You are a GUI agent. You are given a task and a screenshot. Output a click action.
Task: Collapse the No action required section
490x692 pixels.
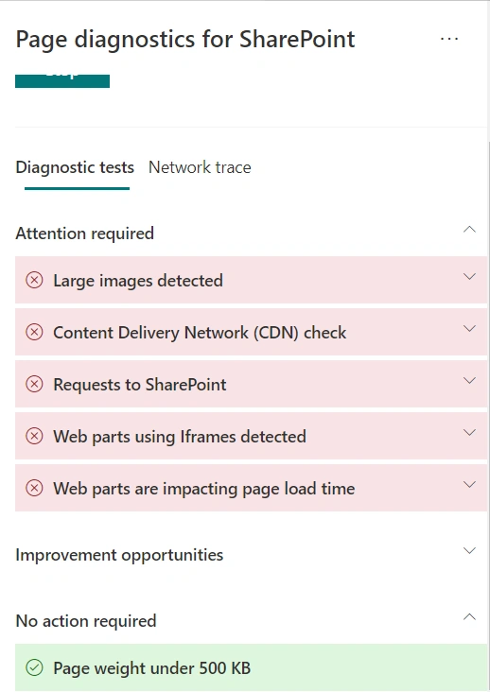pyautogui.click(x=469, y=617)
